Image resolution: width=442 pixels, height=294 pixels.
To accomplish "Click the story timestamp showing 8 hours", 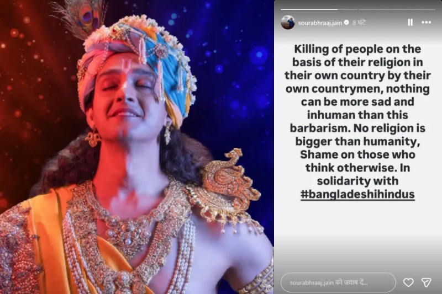I will click(x=359, y=23).
